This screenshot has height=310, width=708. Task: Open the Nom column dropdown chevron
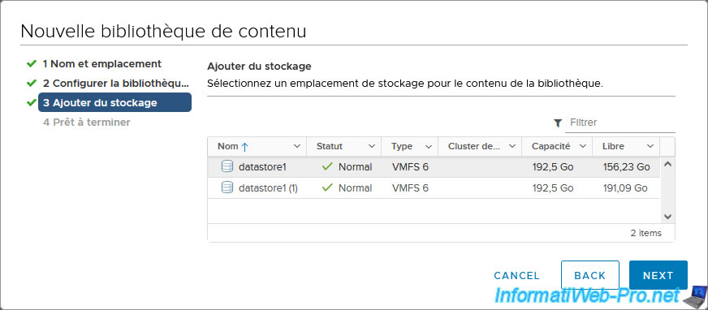pos(296,147)
